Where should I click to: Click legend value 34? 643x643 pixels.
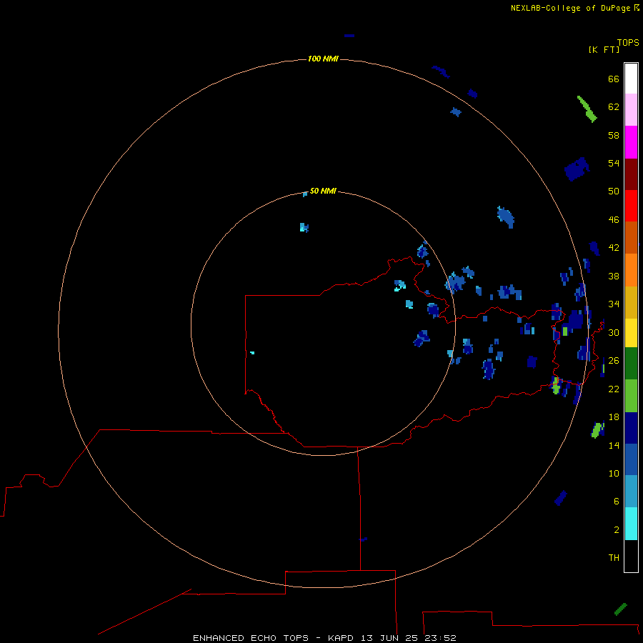click(614, 304)
